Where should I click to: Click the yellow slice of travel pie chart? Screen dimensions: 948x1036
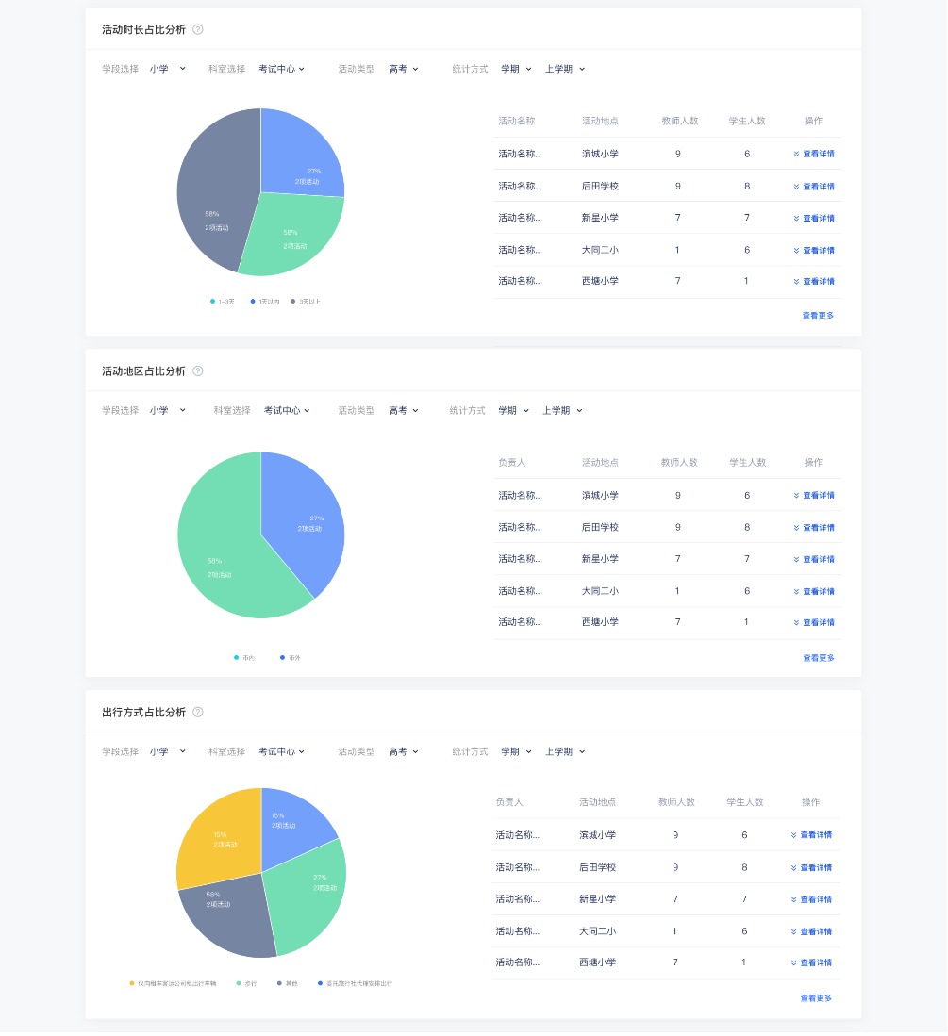tap(217, 834)
